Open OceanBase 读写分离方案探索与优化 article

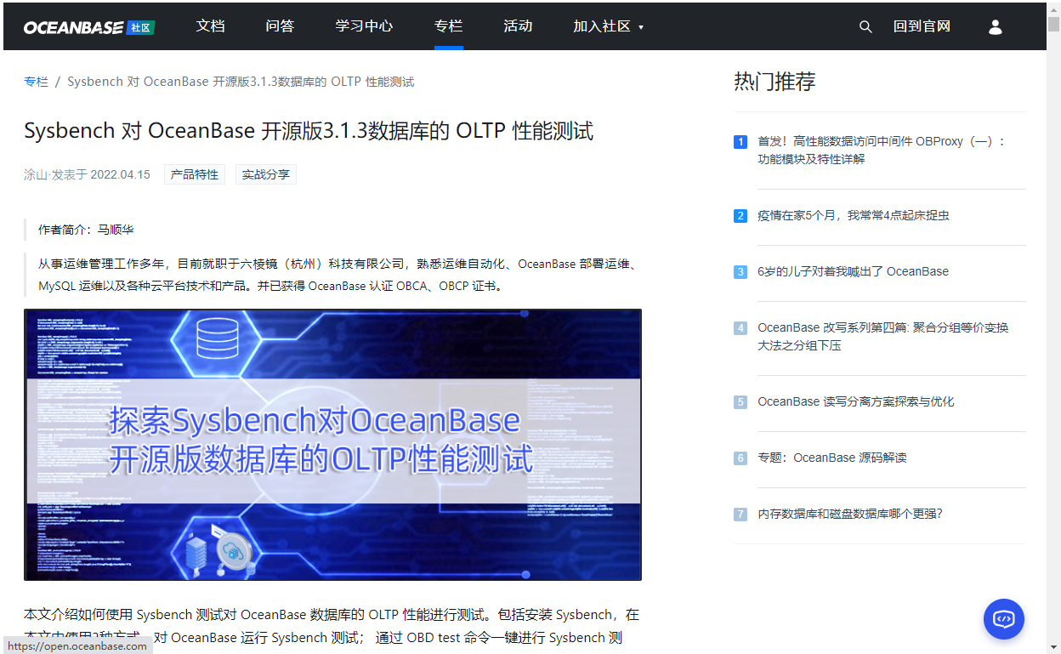856,402
